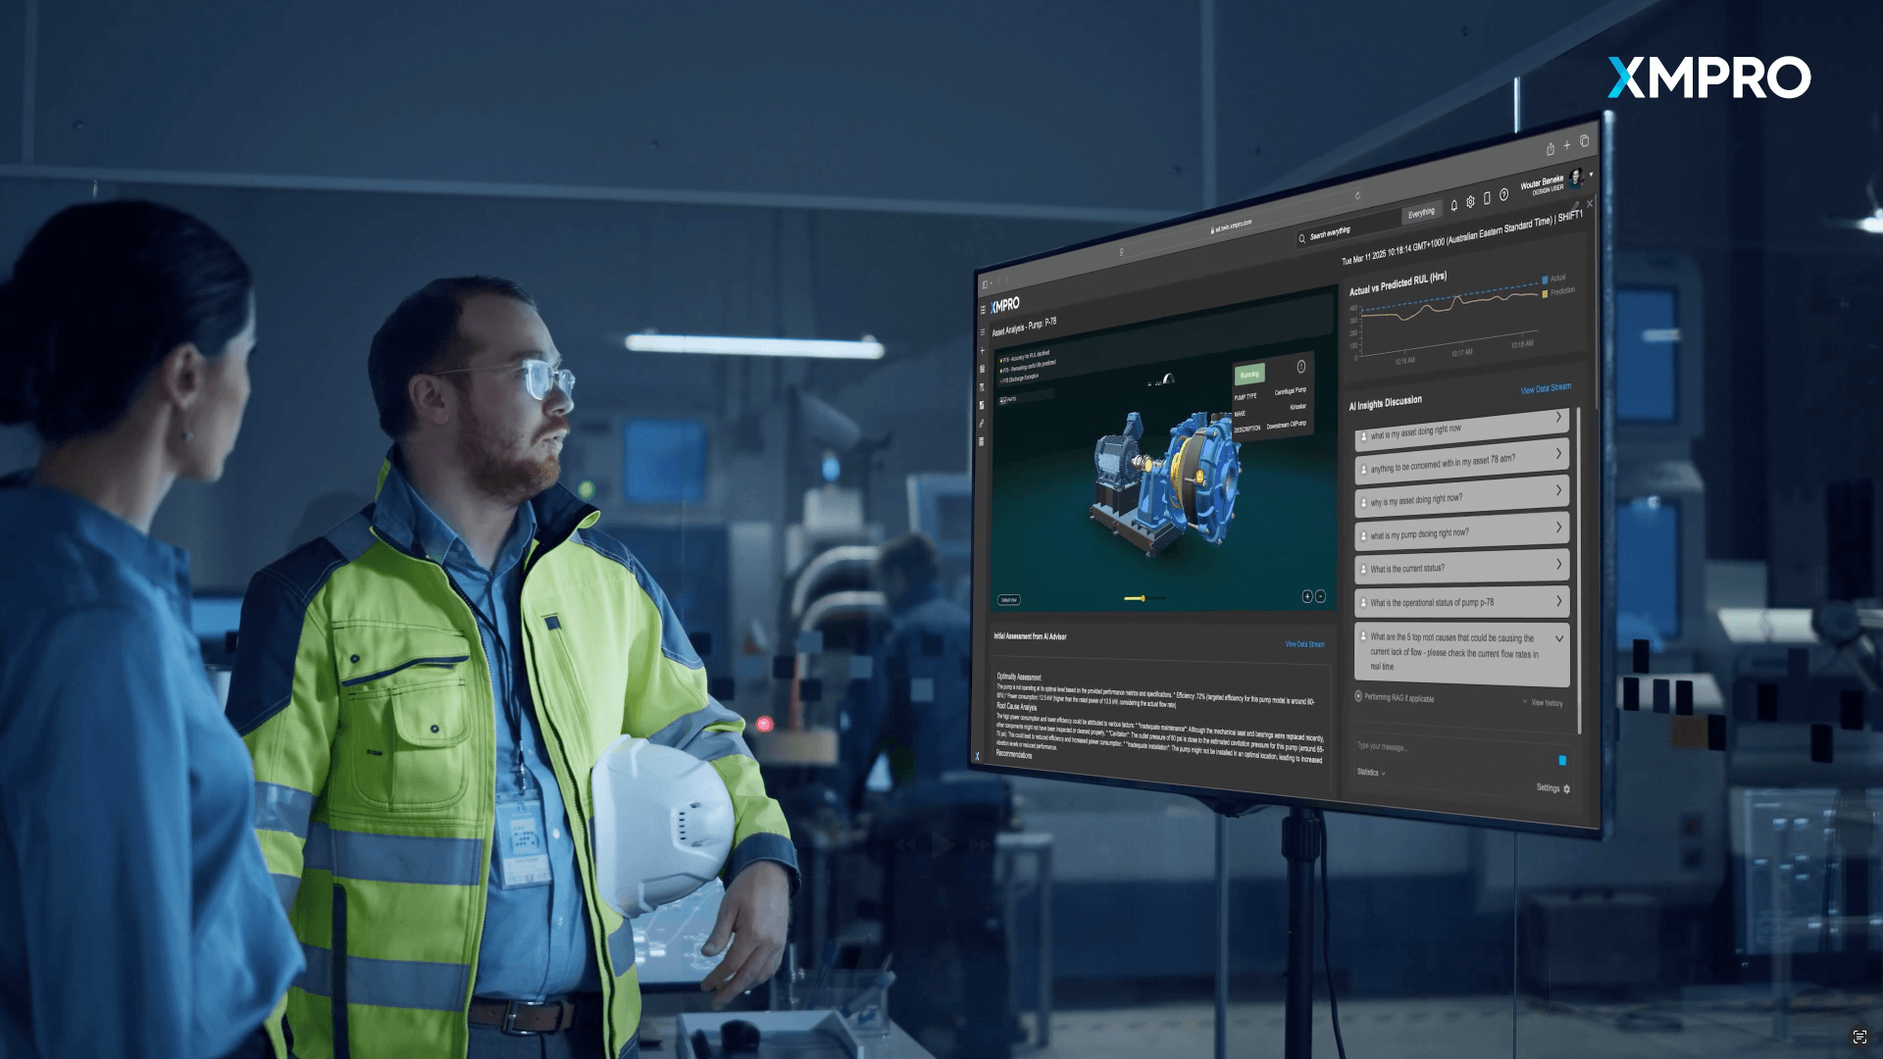Viewport: 1883px width, 1059px height.
Task: Click the browser sidebar toggle icon
Action: (985, 284)
